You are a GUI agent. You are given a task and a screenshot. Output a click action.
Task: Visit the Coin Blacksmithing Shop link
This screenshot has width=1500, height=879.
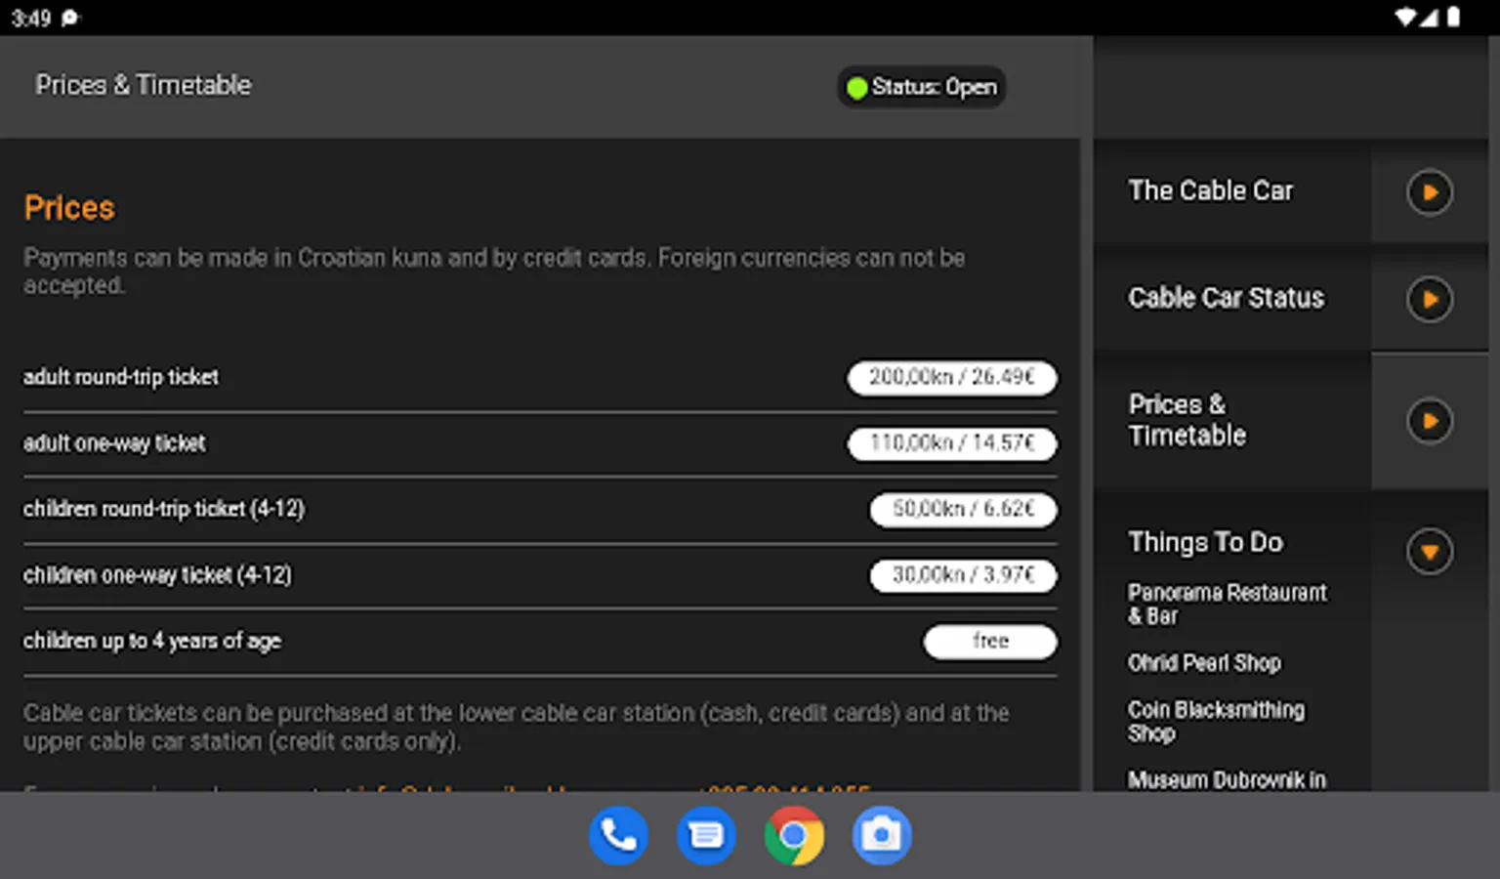coord(1216,722)
